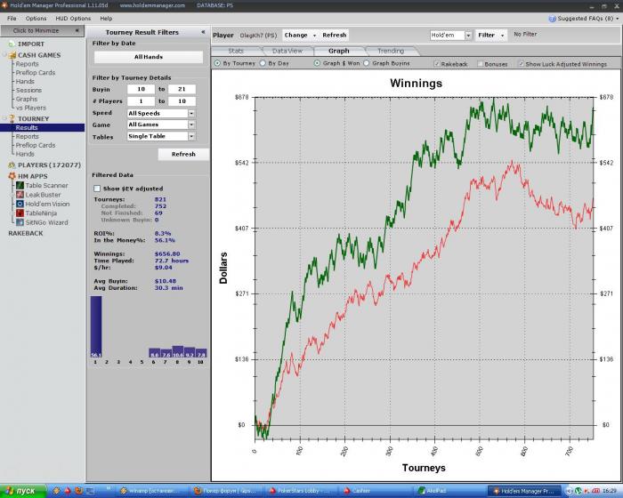
Task: Switch to the Trending tab
Action: point(390,51)
